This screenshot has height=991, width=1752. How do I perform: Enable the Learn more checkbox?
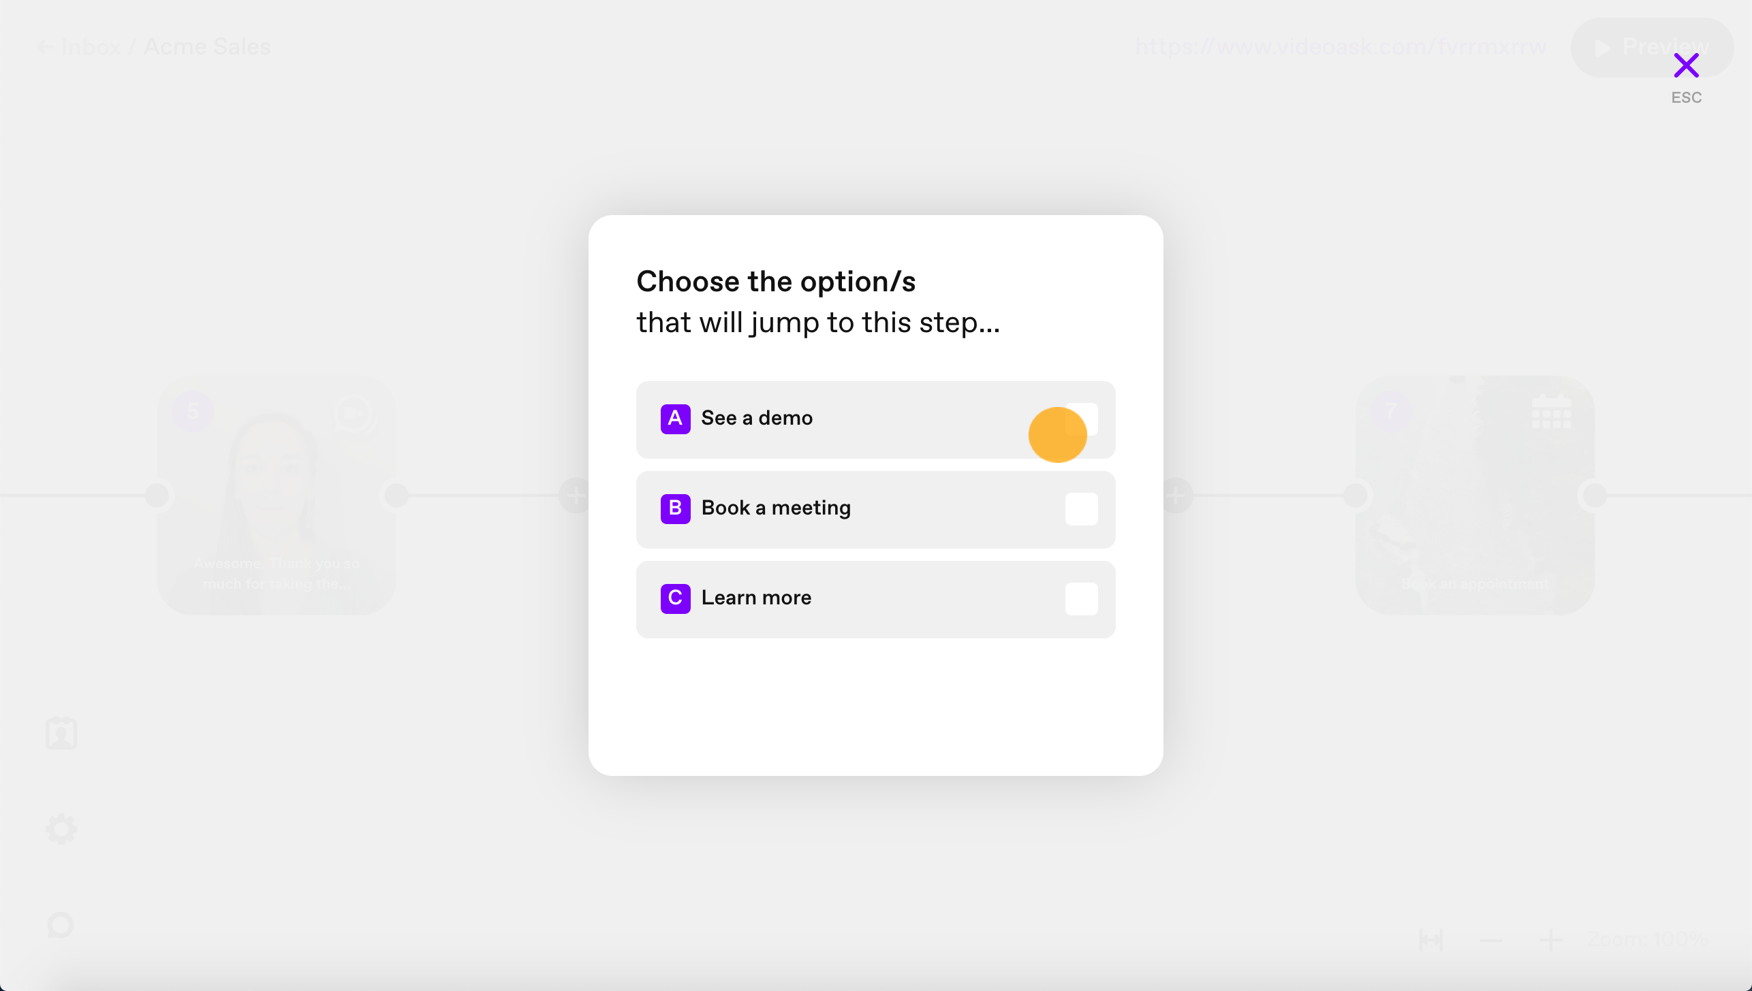(x=1081, y=599)
